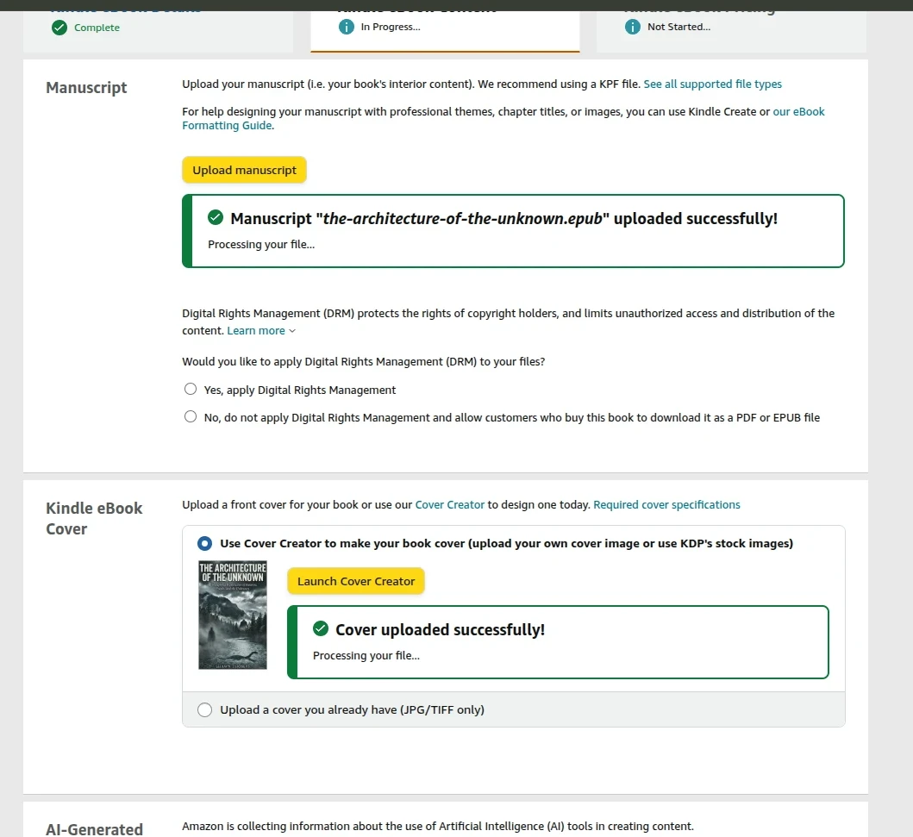Click the green check icon in the cover uploaded banner
The image size is (913, 837).
tap(321, 629)
